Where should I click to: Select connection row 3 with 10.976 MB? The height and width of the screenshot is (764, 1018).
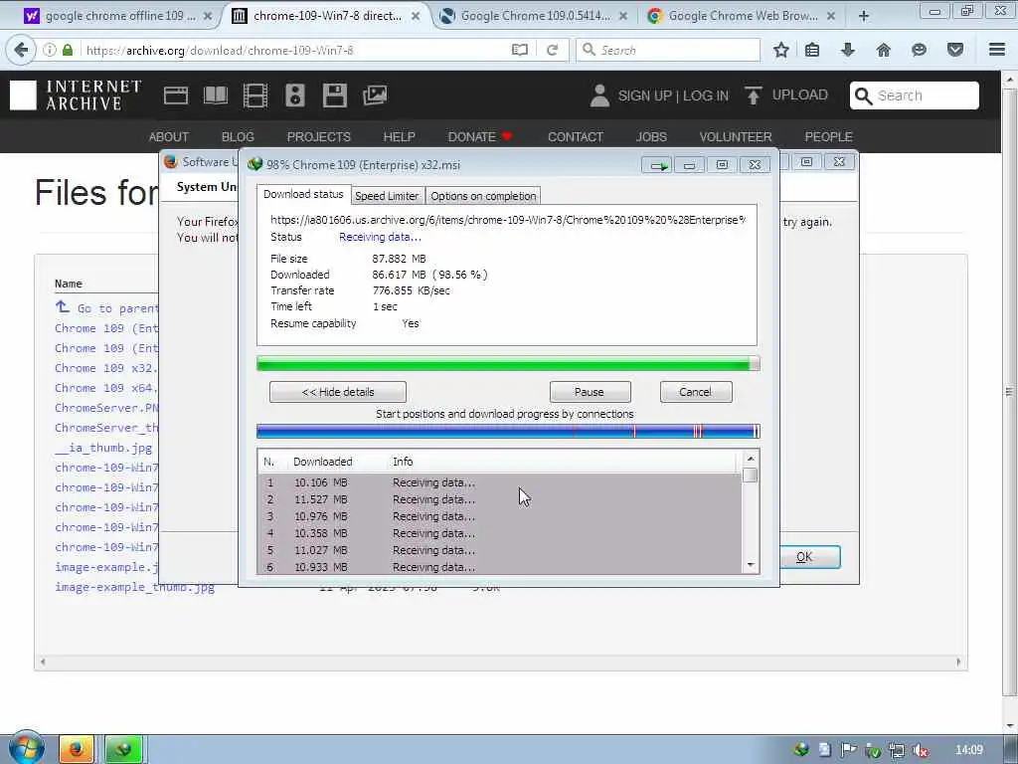point(499,516)
